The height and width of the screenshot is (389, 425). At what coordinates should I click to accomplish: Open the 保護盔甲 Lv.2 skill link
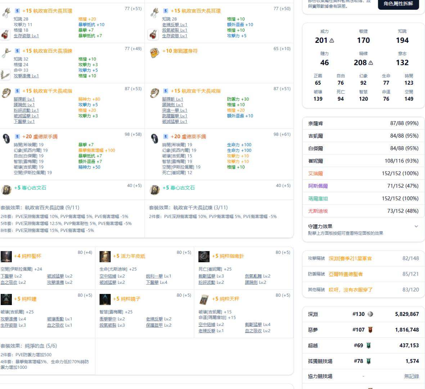click(x=159, y=325)
